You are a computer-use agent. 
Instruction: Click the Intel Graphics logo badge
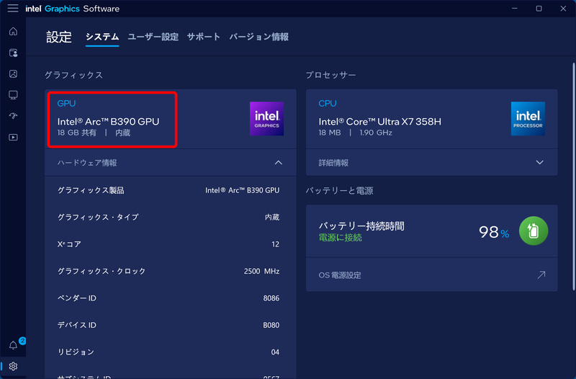pyautogui.click(x=266, y=119)
